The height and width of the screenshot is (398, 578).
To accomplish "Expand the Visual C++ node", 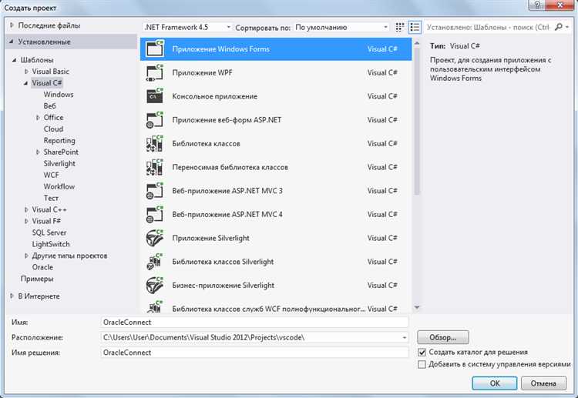I will (x=26, y=209).
